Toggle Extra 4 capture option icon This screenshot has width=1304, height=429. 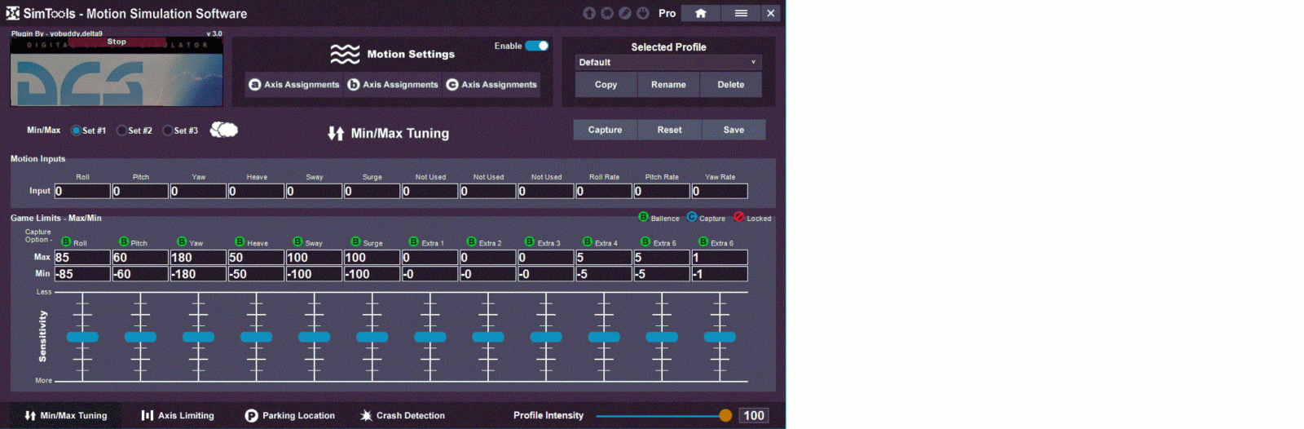(587, 241)
